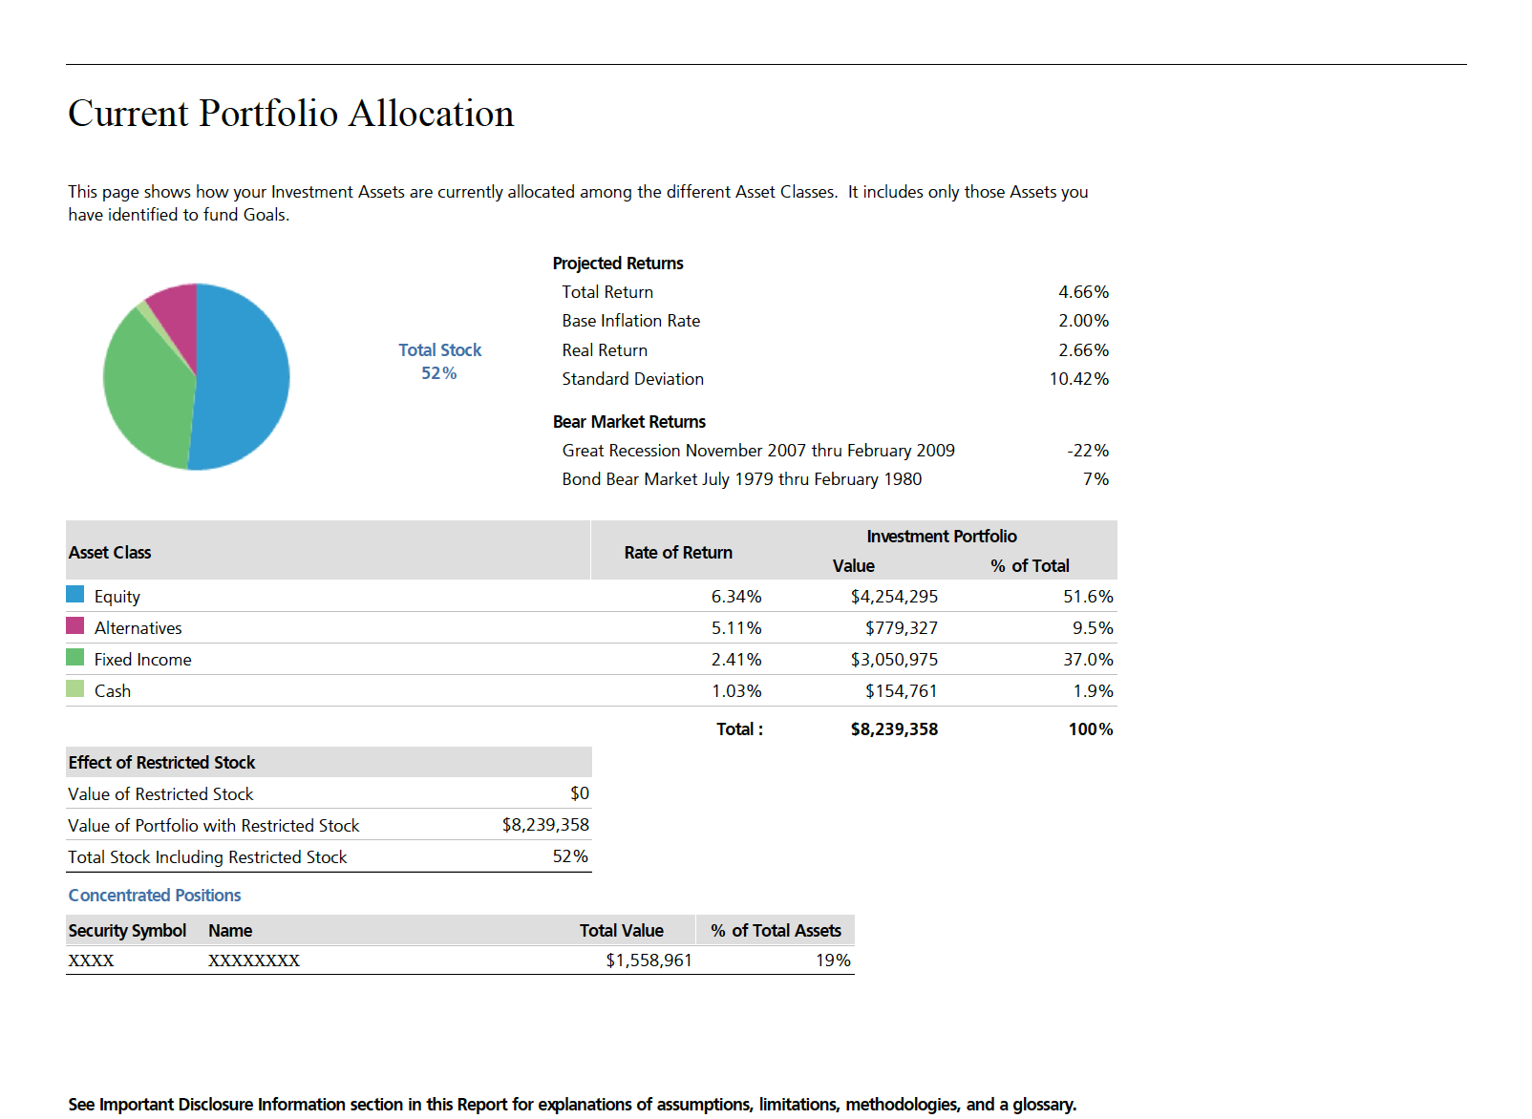Click the light green Cash legend swatch

pos(74,689)
